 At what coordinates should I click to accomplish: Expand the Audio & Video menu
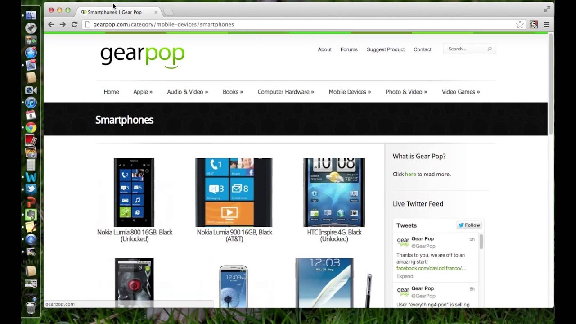pos(187,92)
